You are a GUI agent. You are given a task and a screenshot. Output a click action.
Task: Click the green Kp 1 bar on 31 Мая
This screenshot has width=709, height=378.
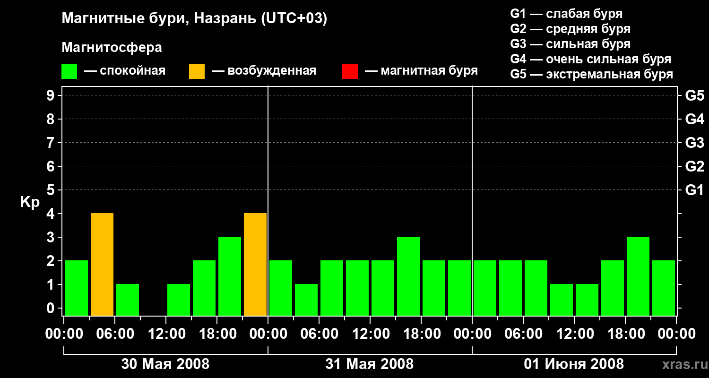(x=306, y=300)
